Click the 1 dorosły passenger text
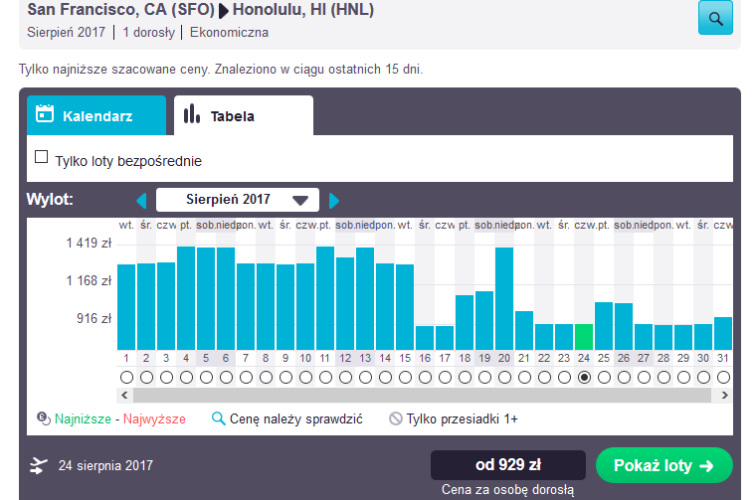The width and height of the screenshot is (754, 500). [148, 32]
